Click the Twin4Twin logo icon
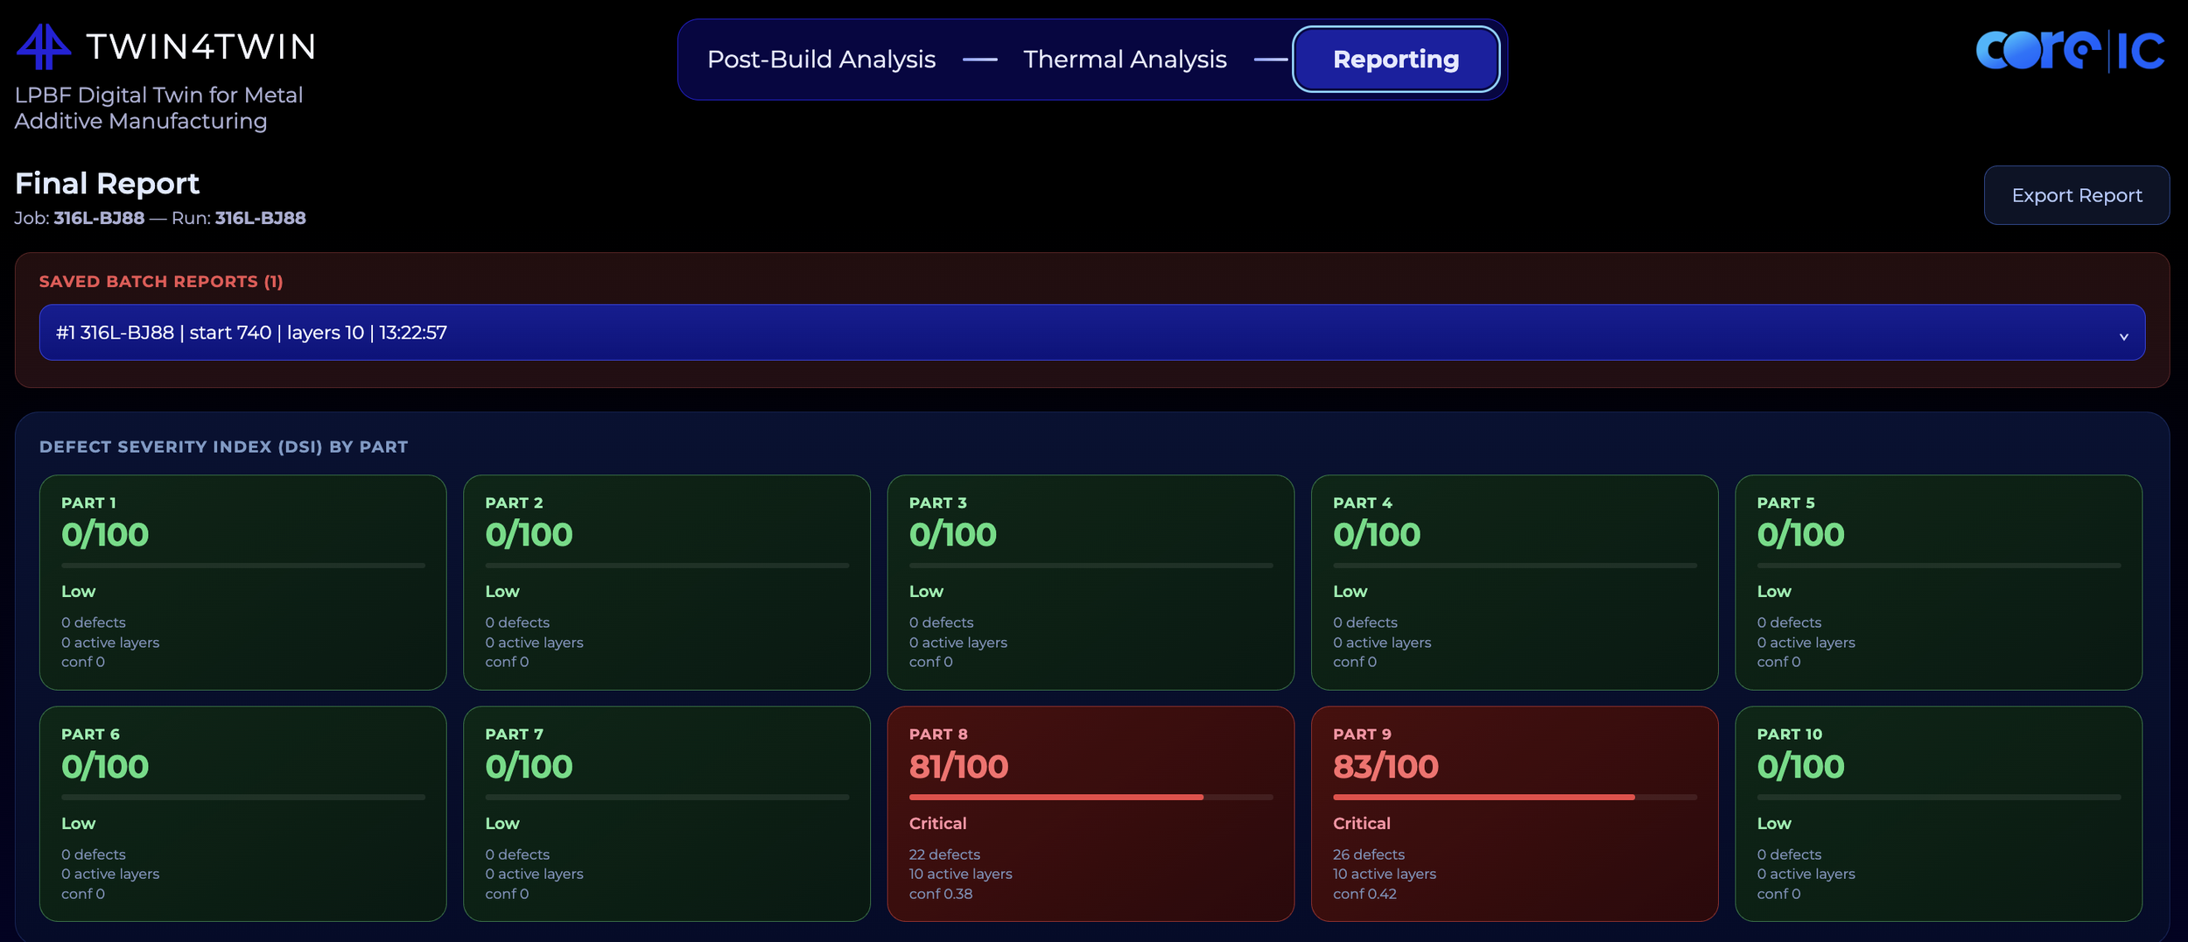The image size is (2188, 942). [44, 46]
